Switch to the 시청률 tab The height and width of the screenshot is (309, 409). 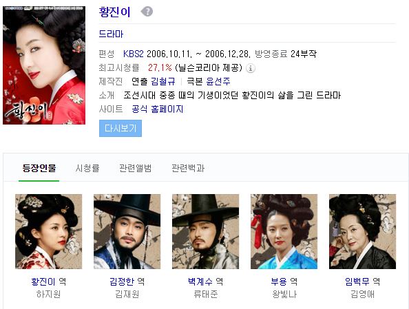[87, 168]
